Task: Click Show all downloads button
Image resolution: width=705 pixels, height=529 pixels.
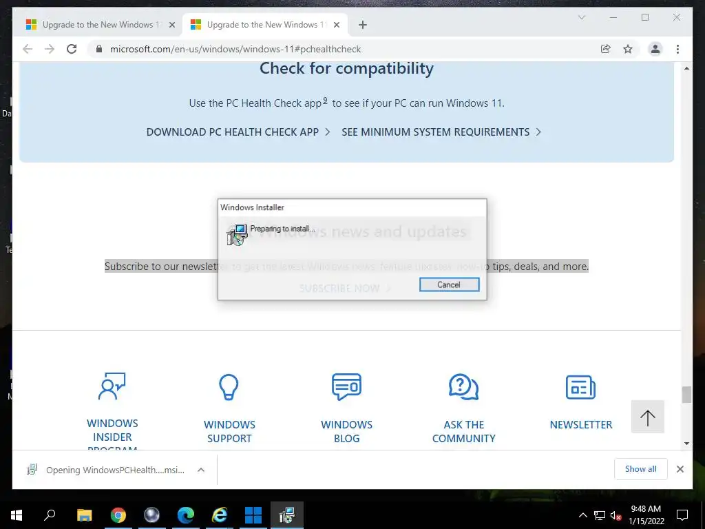Action: [641, 469]
